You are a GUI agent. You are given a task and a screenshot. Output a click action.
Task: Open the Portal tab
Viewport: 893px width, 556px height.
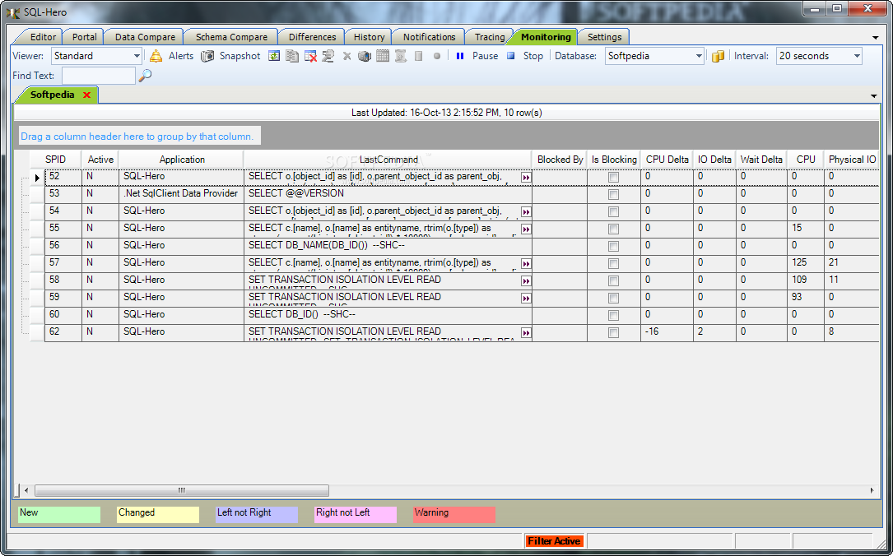click(x=84, y=37)
